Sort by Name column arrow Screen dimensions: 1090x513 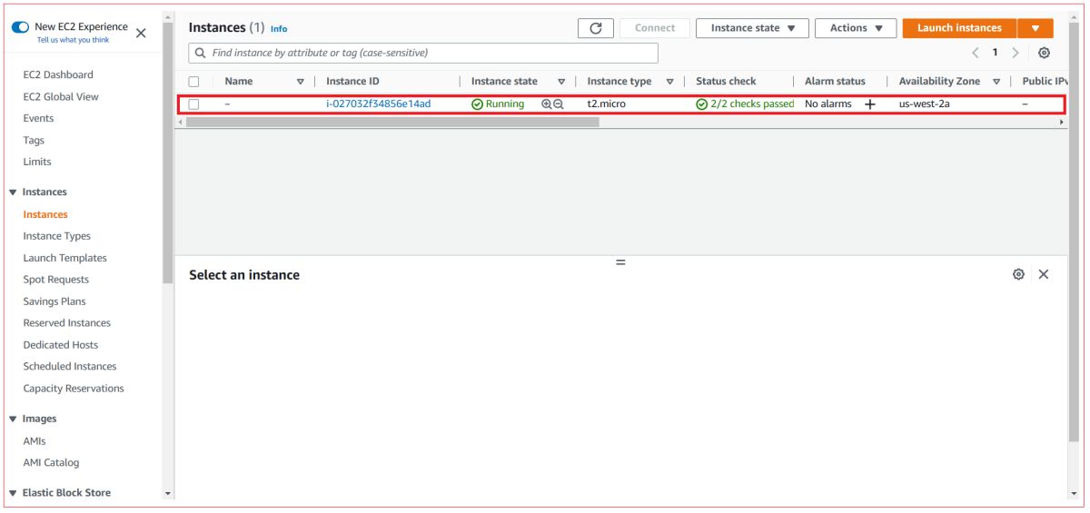pos(301,82)
